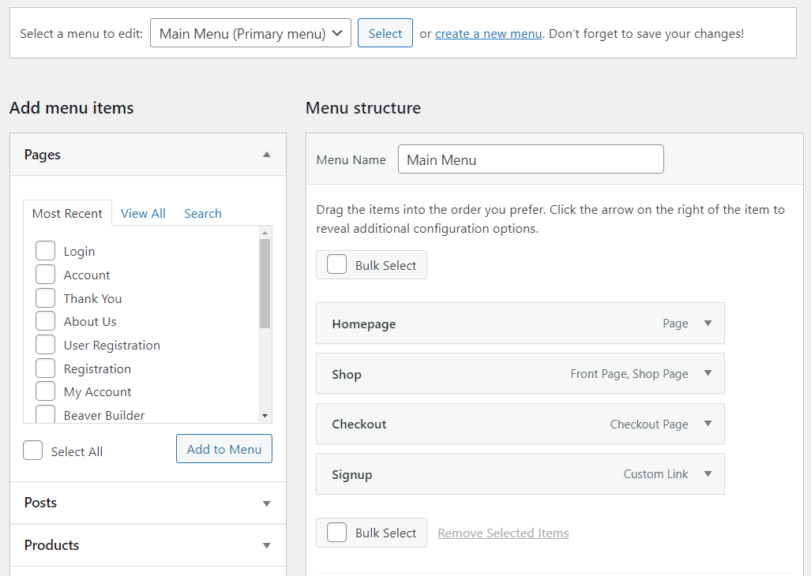Enable Select All for pages
The height and width of the screenshot is (576, 811).
pos(32,451)
